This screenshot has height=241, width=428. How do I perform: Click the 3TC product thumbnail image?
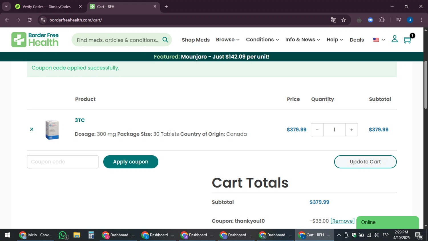tap(52, 130)
